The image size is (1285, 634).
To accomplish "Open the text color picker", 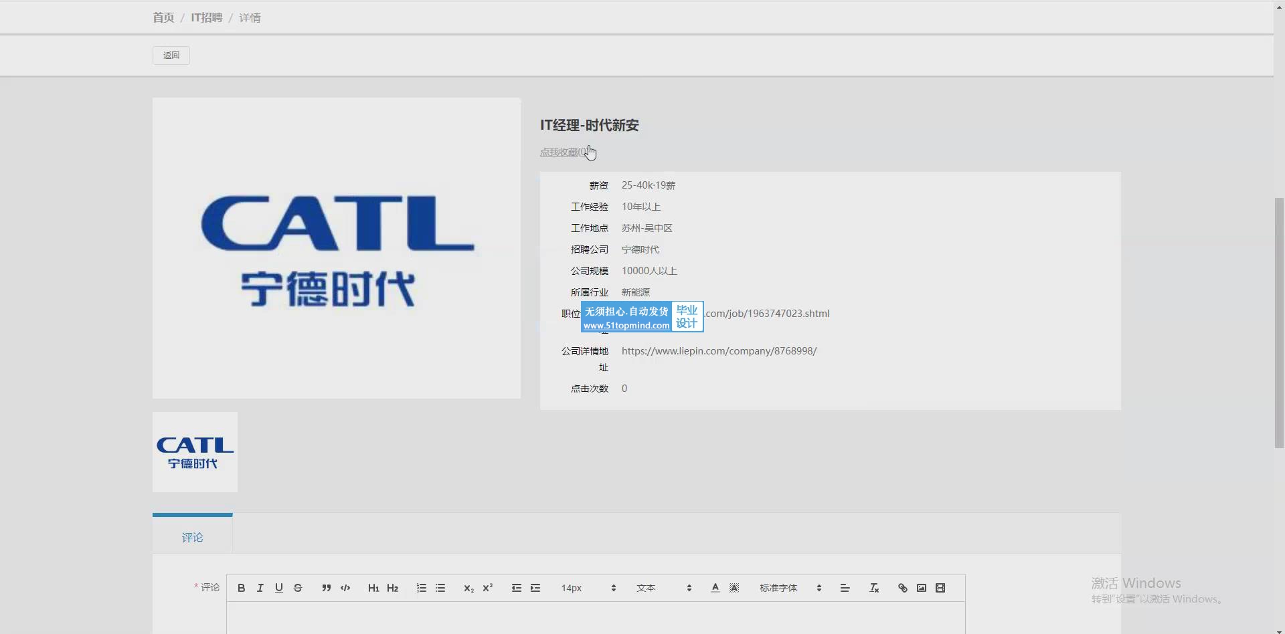I will click(715, 588).
